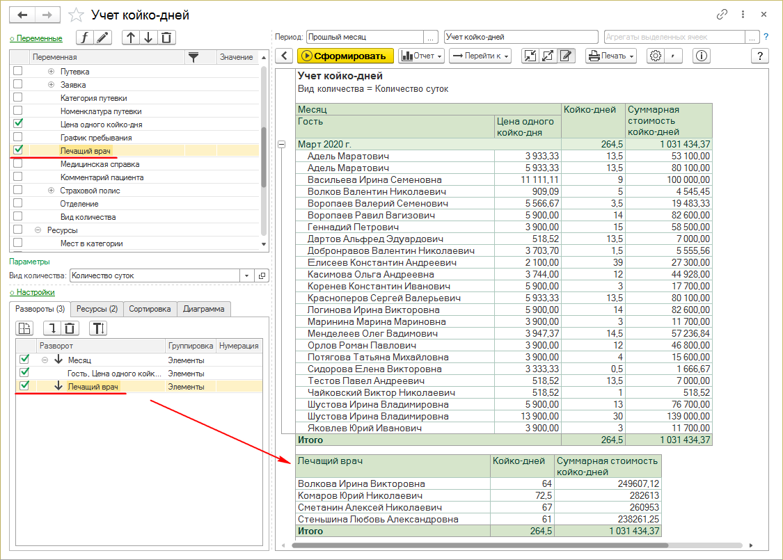Expand the Страховой полис tree node
Viewport: 783px width, 560px height.
coord(52,191)
